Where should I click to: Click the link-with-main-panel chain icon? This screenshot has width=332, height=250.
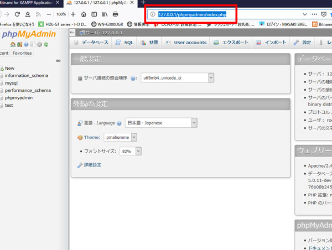pos(58,61)
